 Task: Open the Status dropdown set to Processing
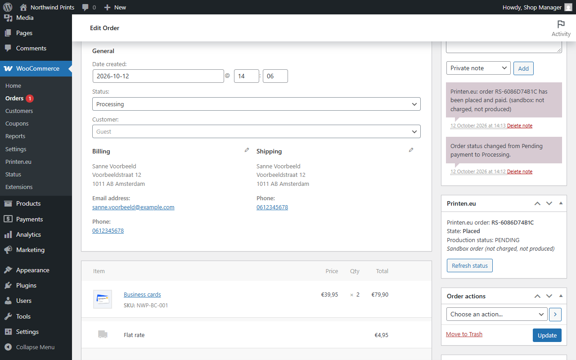[x=256, y=104]
